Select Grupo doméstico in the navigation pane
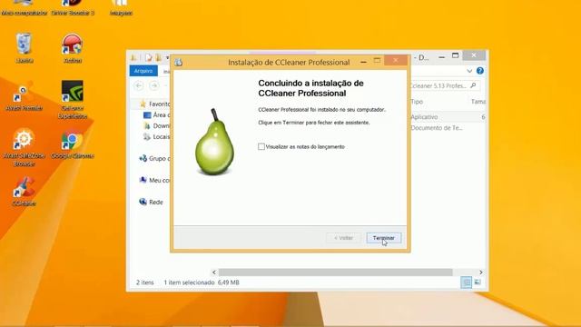Screen dimensions: 581x327 click(x=155, y=158)
